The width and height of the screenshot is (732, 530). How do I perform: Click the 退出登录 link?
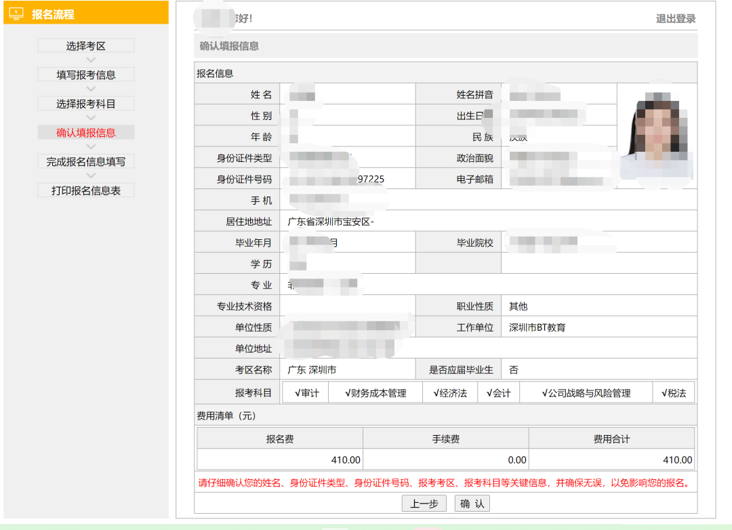point(676,19)
